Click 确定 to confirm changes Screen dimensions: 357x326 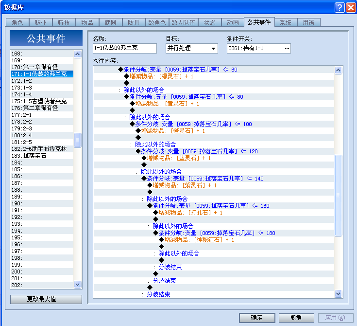[257, 318]
